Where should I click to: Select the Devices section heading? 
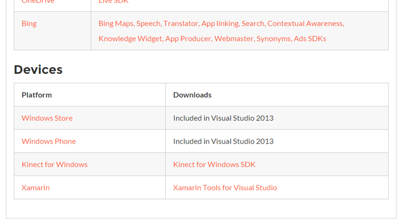pyautogui.click(x=38, y=70)
